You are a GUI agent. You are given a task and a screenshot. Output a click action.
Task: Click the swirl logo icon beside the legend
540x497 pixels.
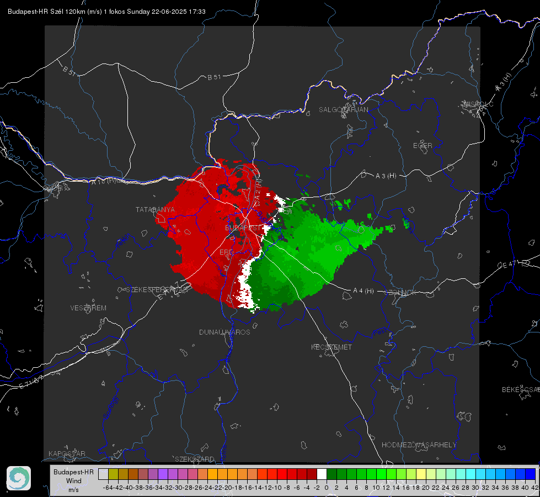[x=19, y=478]
